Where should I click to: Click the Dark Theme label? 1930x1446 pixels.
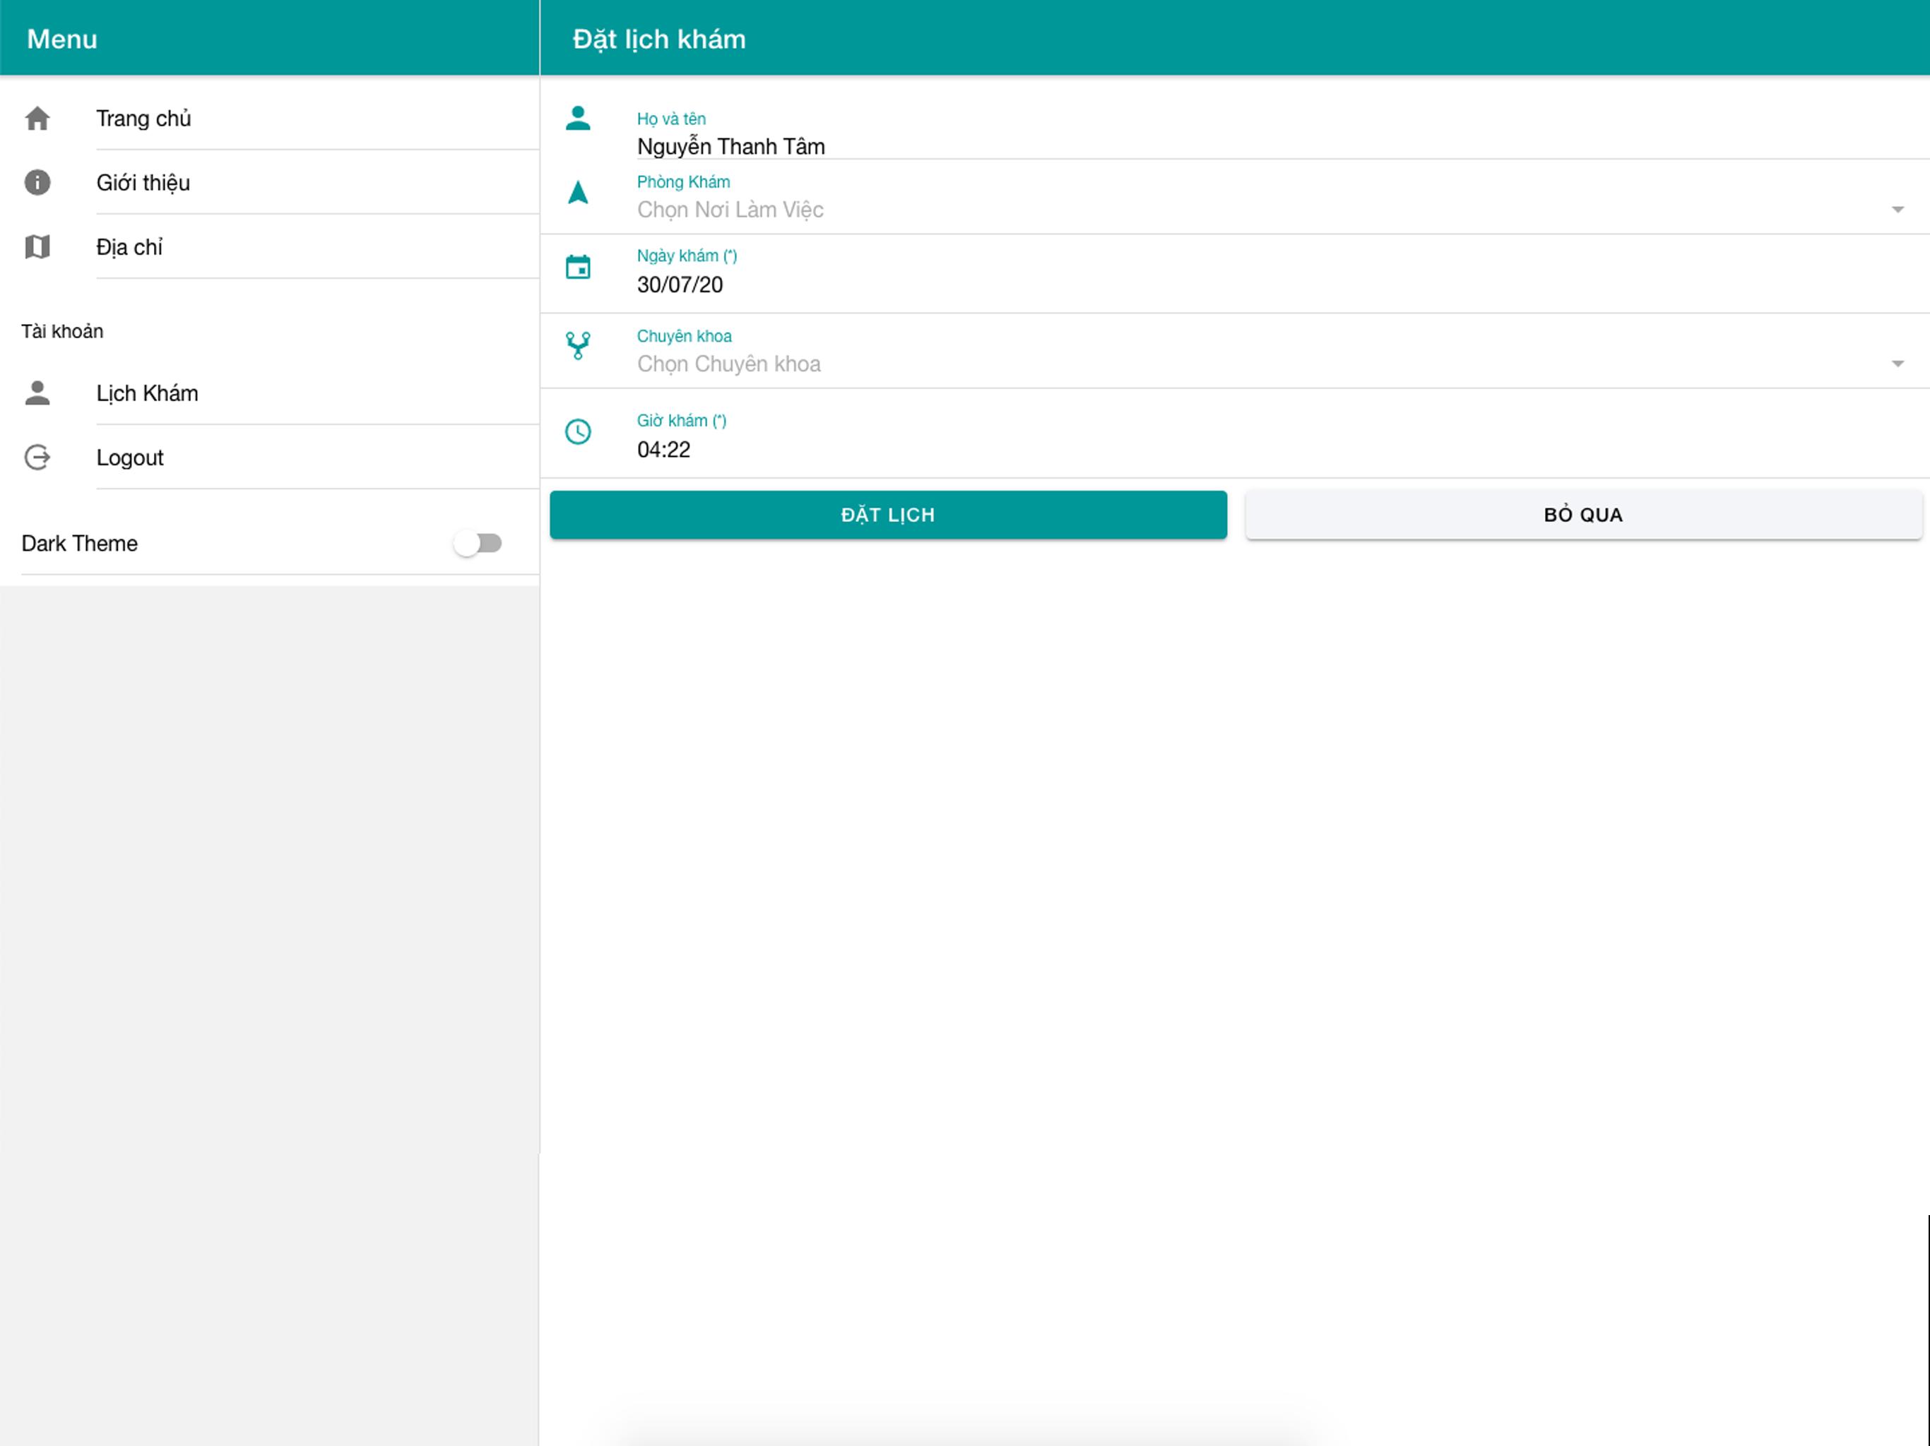coord(79,544)
